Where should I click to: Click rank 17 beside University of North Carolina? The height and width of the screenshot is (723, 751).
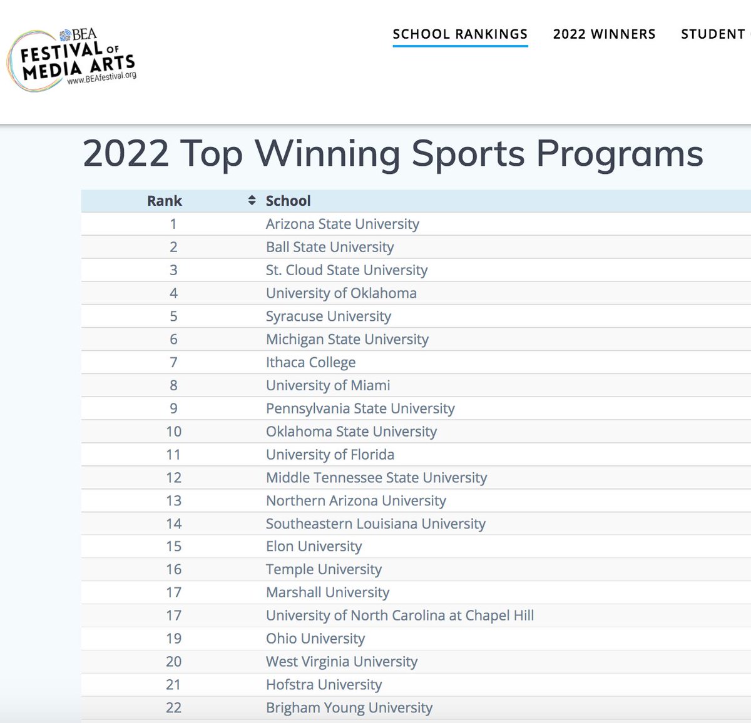click(x=173, y=616)
